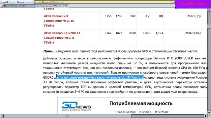Screen dimensions: 211x118
Task: Open the AMD Radeon VII link
Action: 59,21
